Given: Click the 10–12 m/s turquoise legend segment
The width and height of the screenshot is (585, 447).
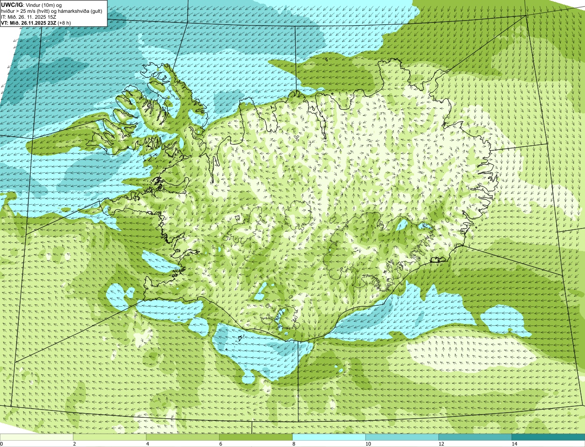Looking at the screenshot, I should 402,437.
